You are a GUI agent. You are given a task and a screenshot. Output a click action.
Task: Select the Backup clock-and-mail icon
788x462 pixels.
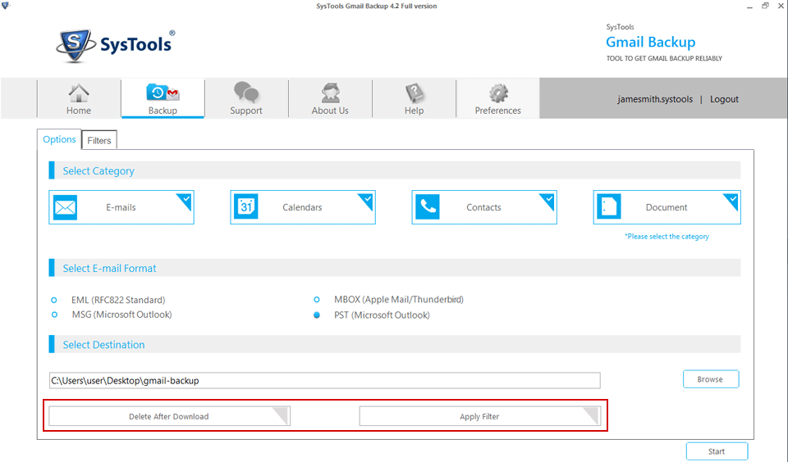coord(163,93)
